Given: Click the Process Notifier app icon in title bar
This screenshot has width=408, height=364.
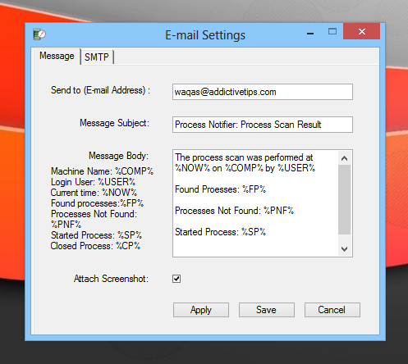Looking at the screenshot, I should pos(39,34).
